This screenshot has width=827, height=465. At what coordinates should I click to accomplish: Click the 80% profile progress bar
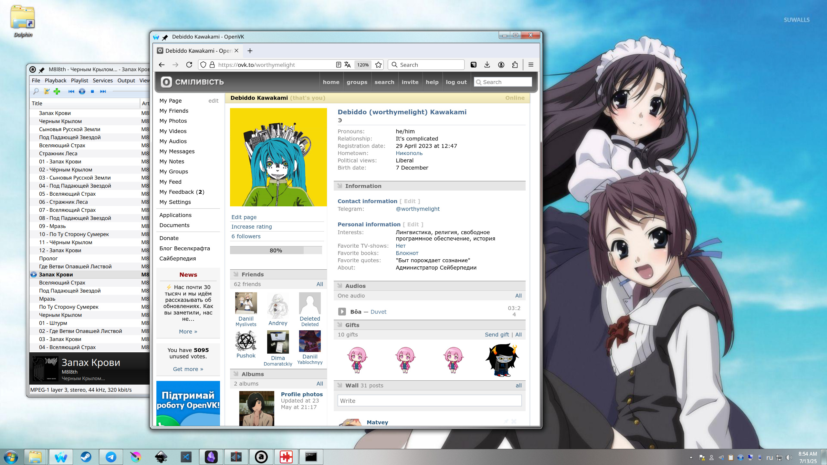click(276, 250)
